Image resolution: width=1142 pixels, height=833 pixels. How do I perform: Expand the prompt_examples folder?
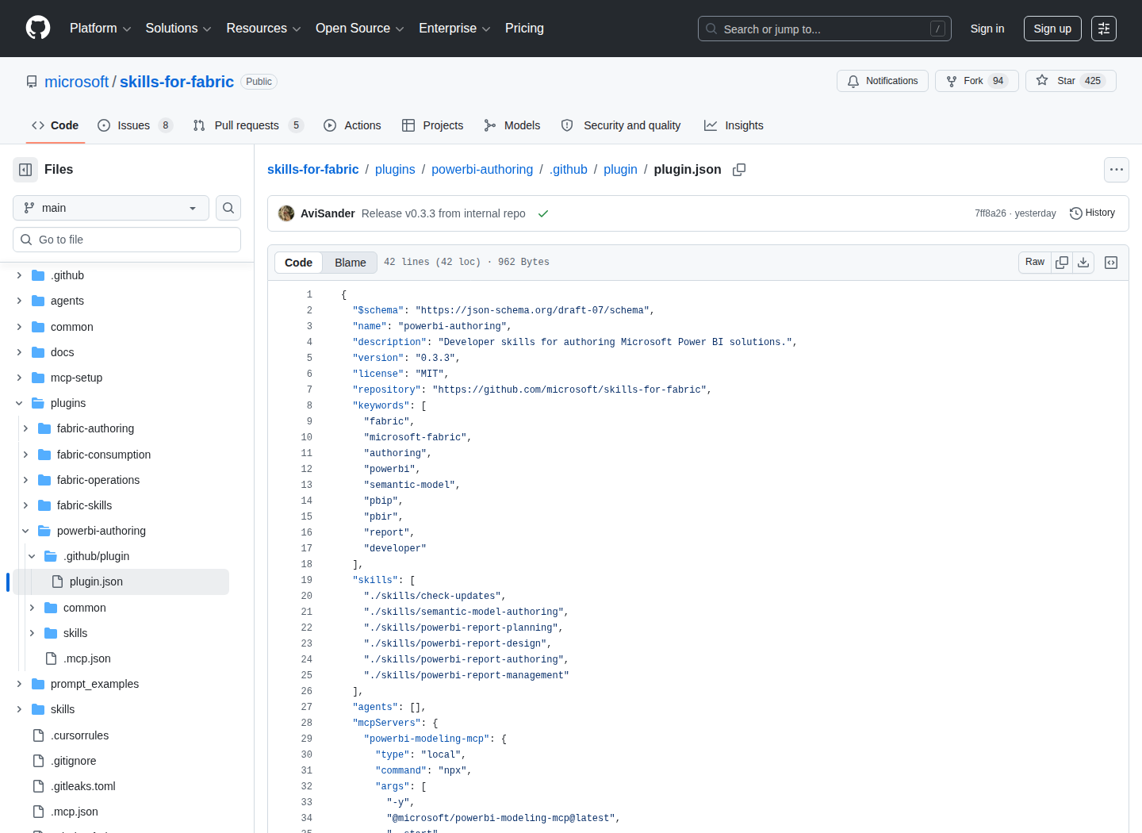point(19,684)
